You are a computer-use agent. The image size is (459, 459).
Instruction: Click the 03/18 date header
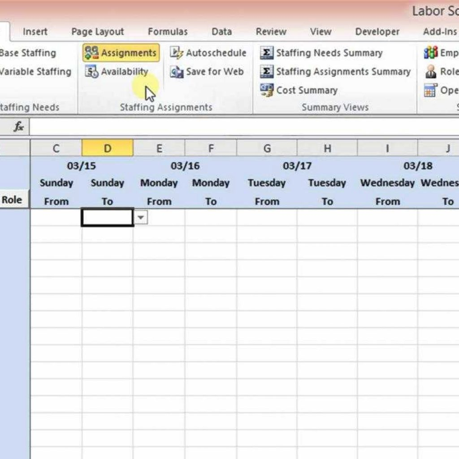point(418,166)
